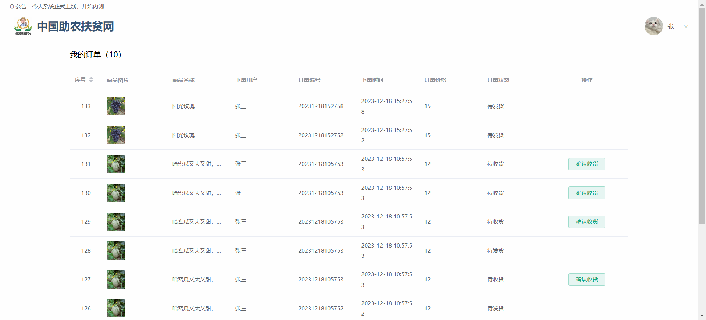Open the melon image for order 126
Viewport: 706px width, 320px height.
[x=116, y=308]
